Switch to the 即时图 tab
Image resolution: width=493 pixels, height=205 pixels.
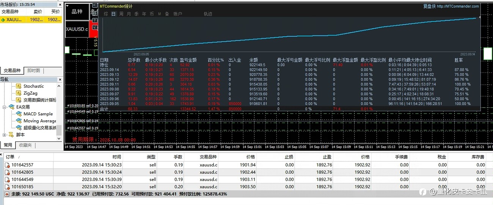click(x=34, y=71)
